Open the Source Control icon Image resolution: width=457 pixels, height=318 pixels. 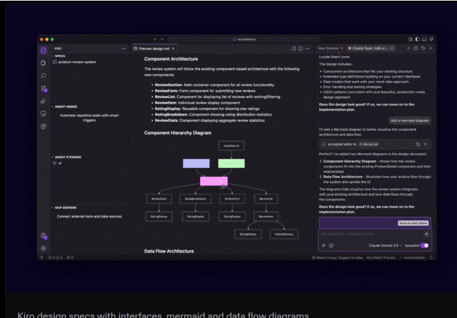[44, 89]
